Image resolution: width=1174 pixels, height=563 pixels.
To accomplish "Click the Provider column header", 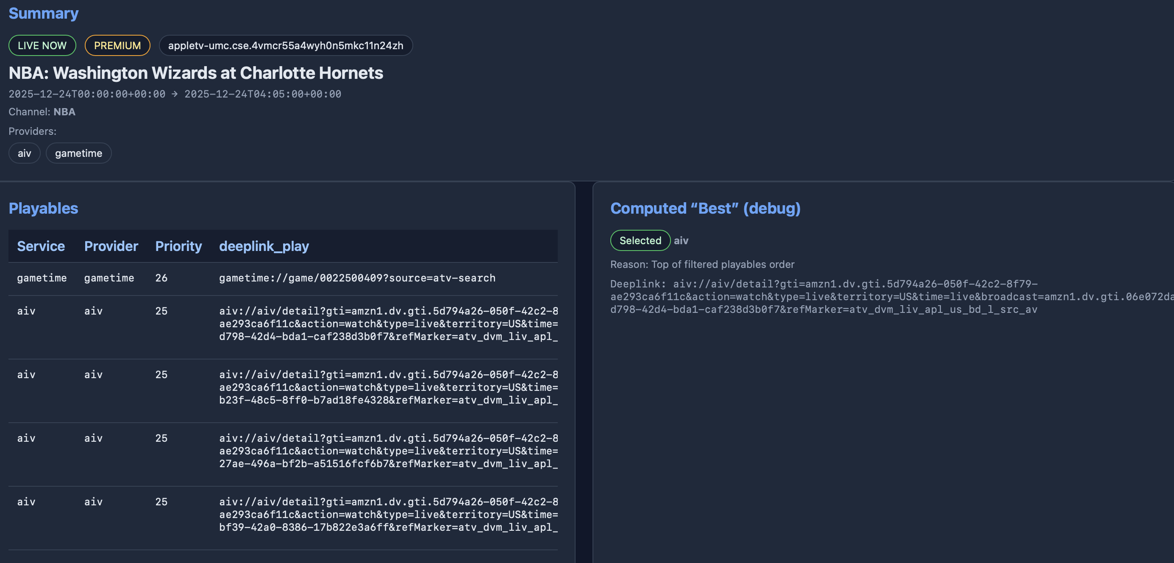I will click(x=111, y=246).
